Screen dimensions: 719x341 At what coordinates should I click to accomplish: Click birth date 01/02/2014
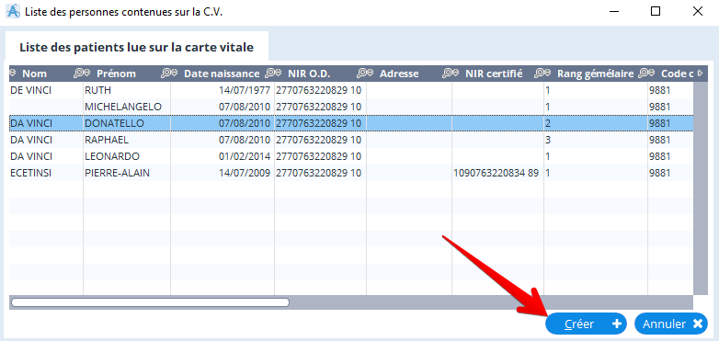pos(245,156)
